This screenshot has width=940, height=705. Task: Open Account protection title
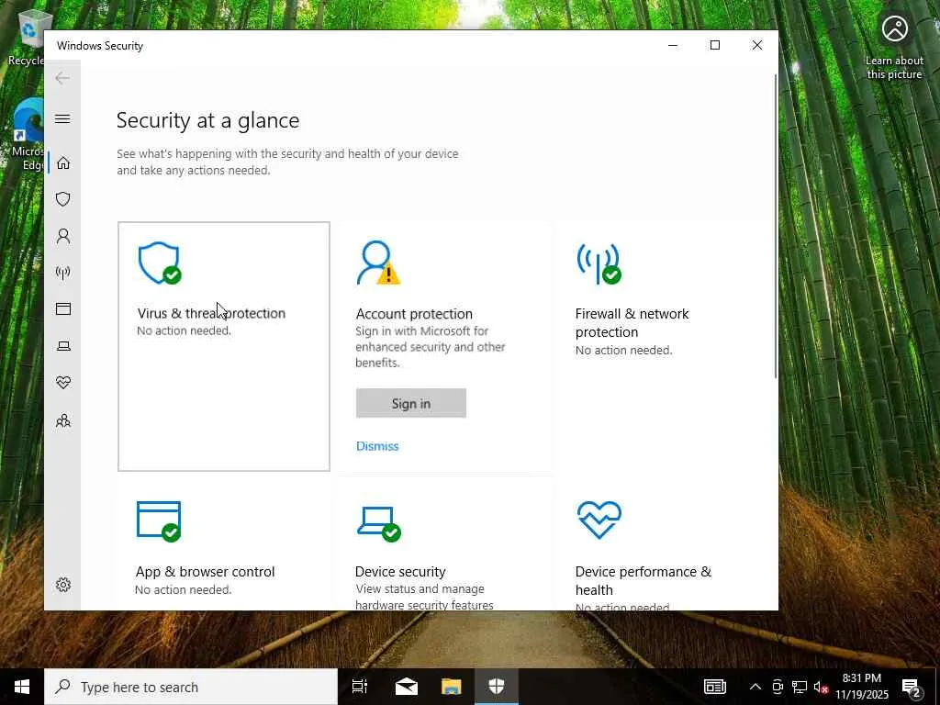(414, 314)
